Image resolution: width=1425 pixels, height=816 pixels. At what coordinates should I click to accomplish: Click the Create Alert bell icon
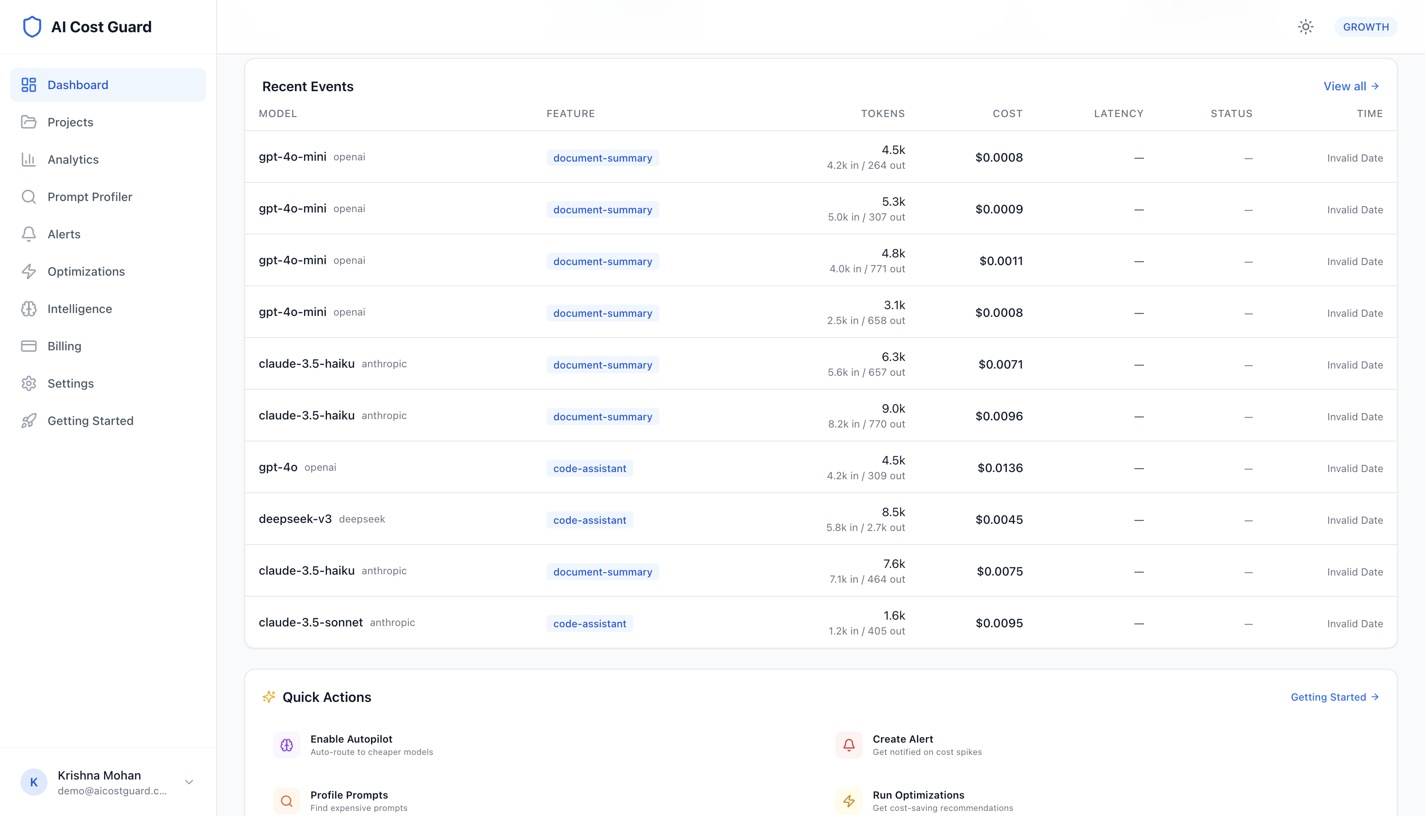click(848, 745)
